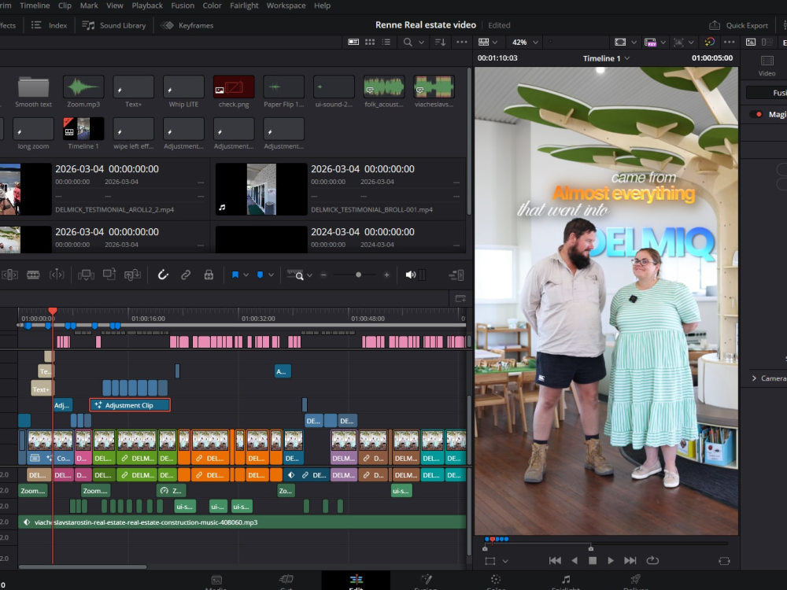
Task: Click Quick Export button
Action: pos(738,25)
